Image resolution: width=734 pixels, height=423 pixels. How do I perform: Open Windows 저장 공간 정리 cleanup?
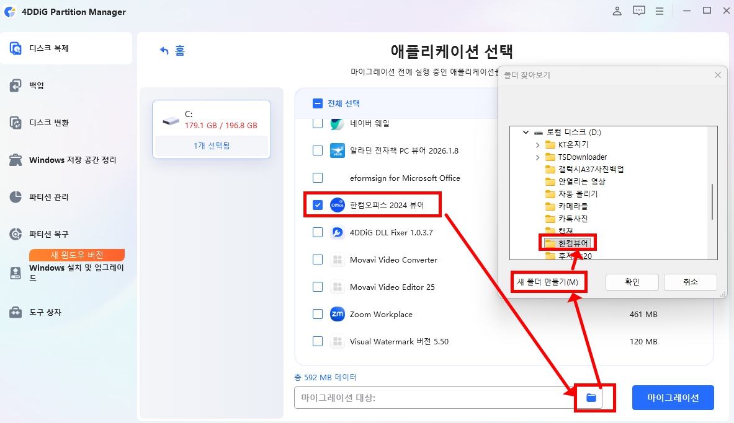pyautogui.click(x=73, y=160)
